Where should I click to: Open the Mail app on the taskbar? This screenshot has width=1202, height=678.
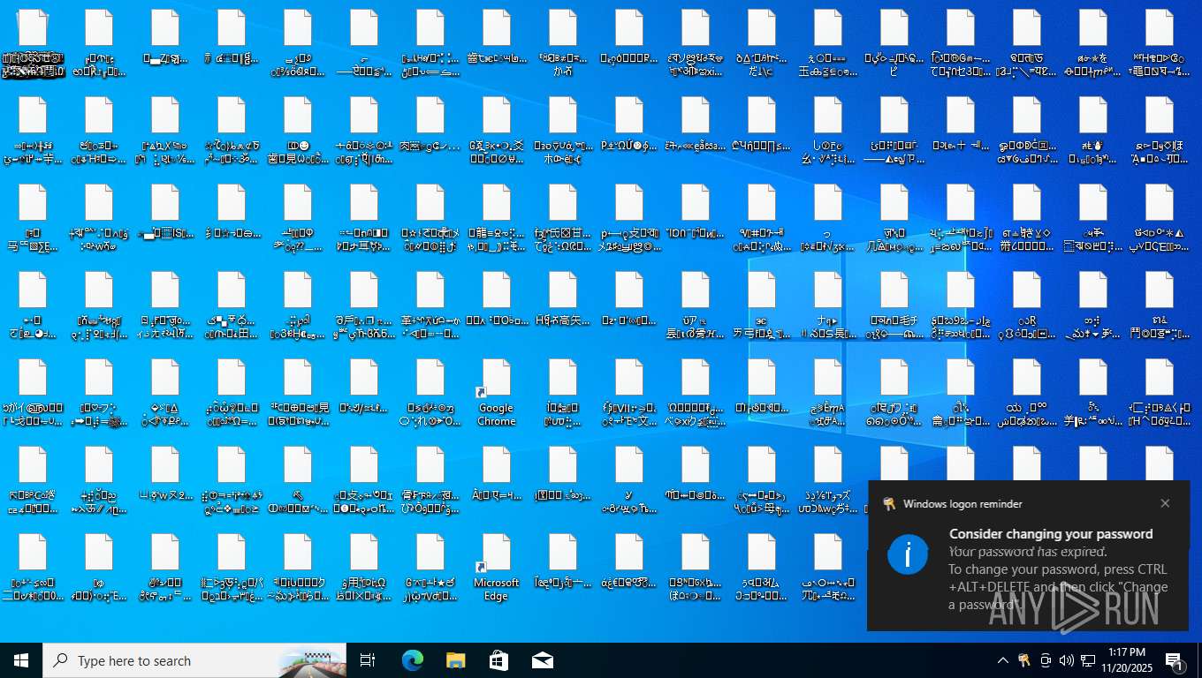click(542, 660)
